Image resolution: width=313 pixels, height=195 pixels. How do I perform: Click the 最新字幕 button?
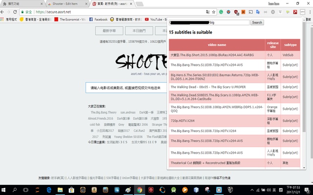109,31
